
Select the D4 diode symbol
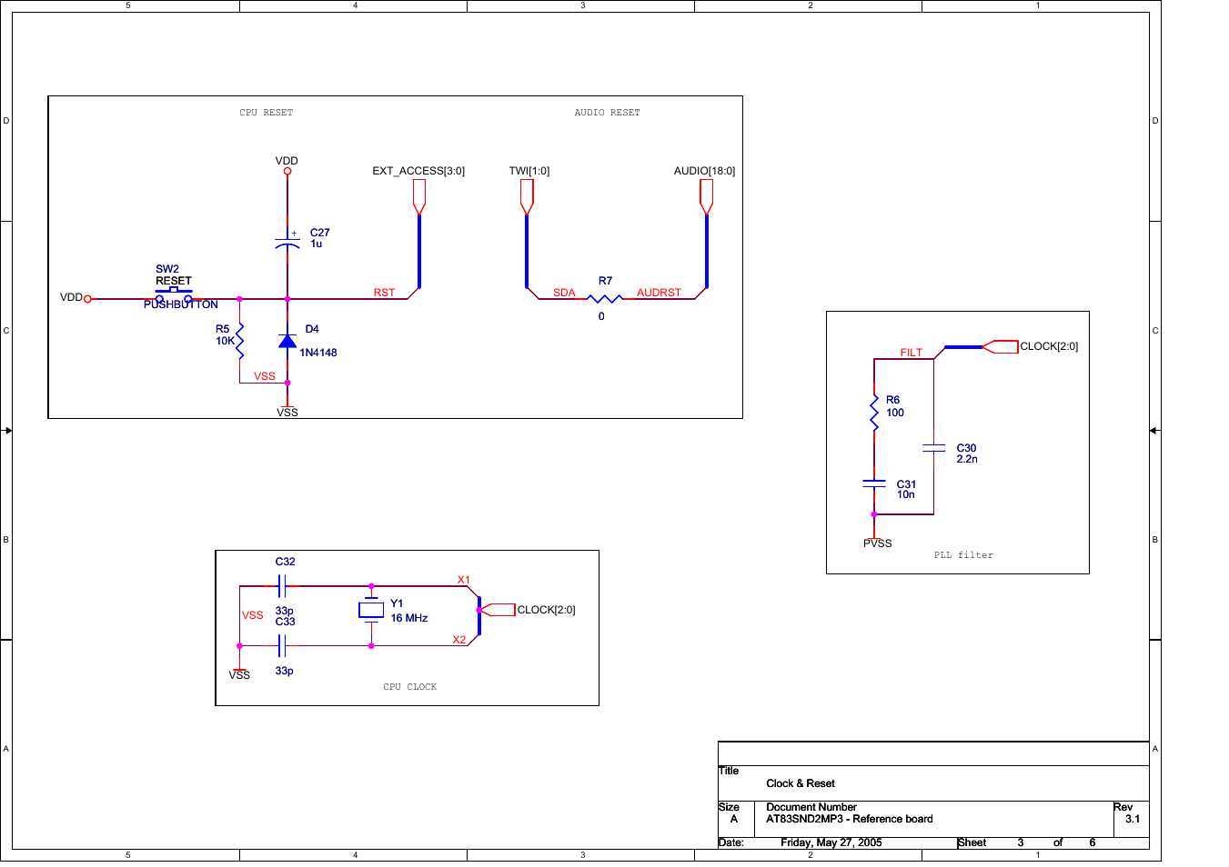287,341
